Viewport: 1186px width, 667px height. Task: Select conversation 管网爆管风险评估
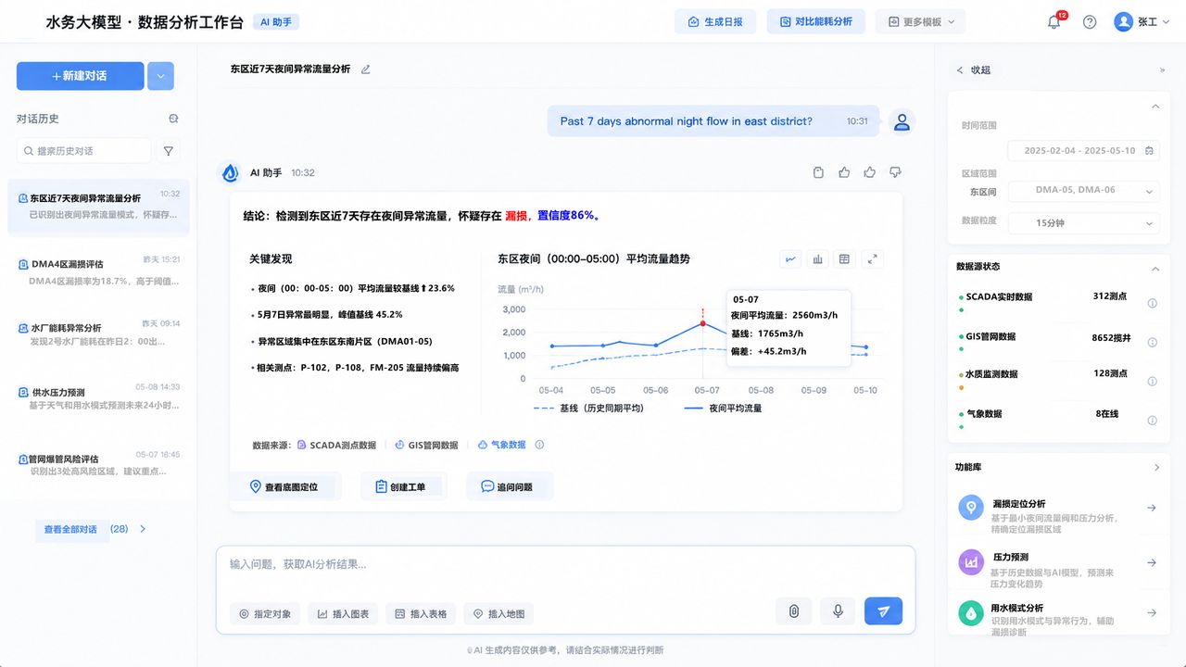point(98,464)
